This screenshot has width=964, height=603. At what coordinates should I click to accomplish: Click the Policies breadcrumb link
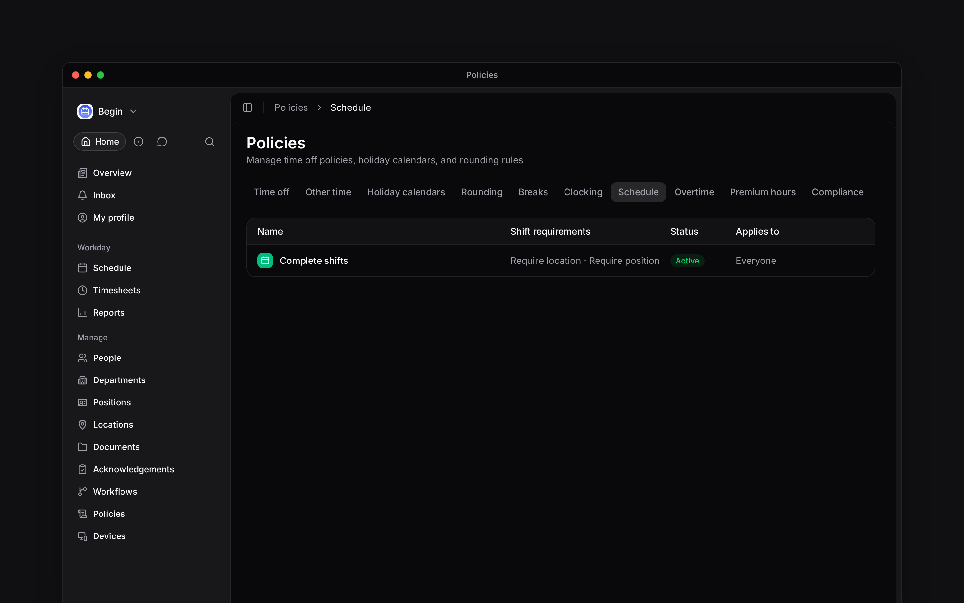pyautogui.click(x=291, y=108)
